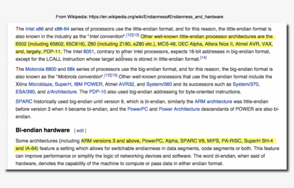
Task: Click highlighted 'and IA-64' text
Action: pyautogui.click(x=26, y=149)
